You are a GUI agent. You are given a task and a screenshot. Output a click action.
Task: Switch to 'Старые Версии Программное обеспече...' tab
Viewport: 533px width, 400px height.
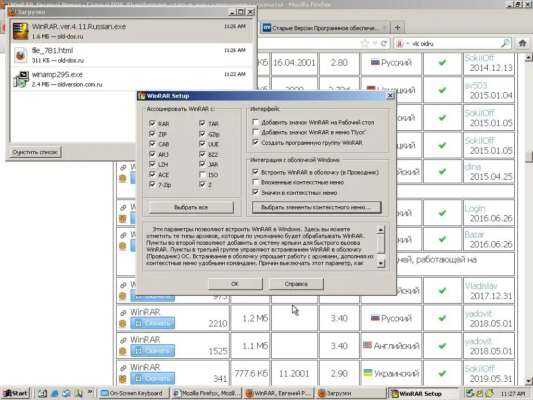pos(325,28)
